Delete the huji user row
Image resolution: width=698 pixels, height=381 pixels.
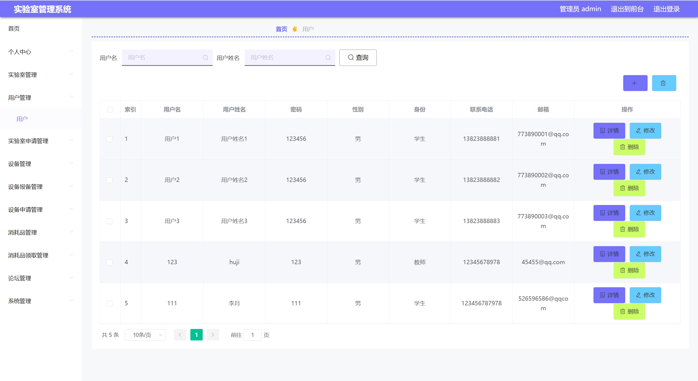click(x=629, y=270)
